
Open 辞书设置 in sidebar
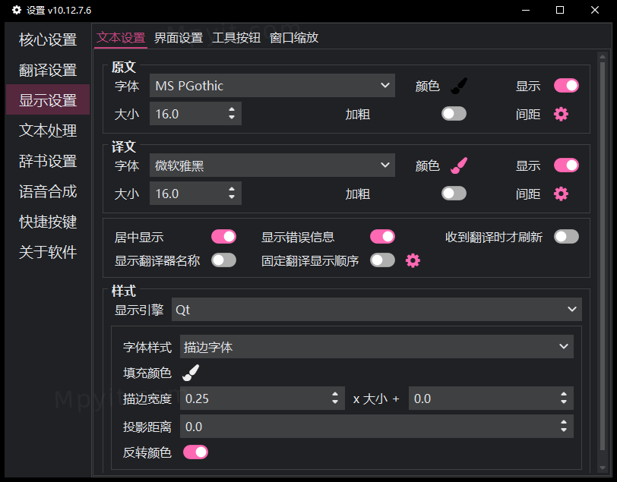(x=48, y=161)
